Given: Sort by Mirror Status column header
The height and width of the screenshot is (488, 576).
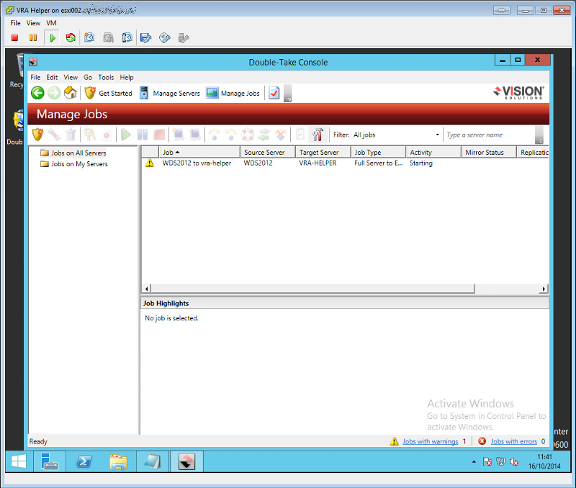Looking at the screenshot, I should (489, 152).
